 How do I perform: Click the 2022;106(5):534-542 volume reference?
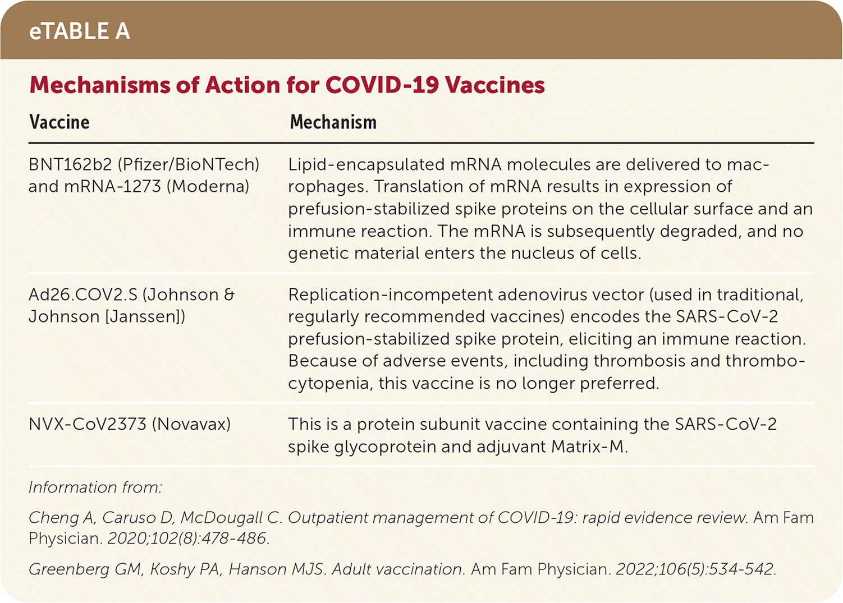[x=695, y=569]
